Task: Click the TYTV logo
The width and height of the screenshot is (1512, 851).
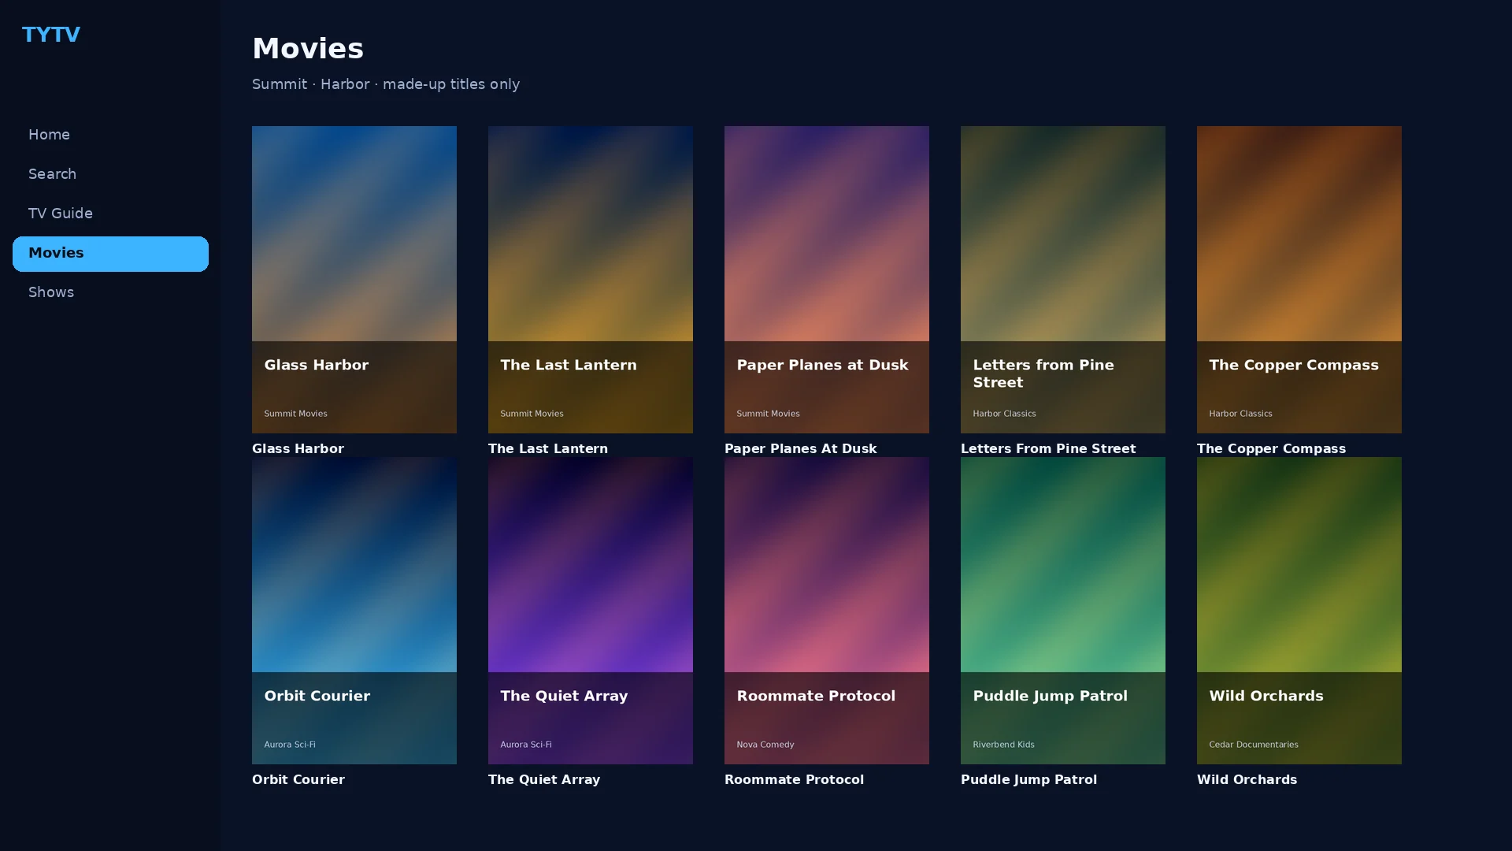Action: coord(50,35)
